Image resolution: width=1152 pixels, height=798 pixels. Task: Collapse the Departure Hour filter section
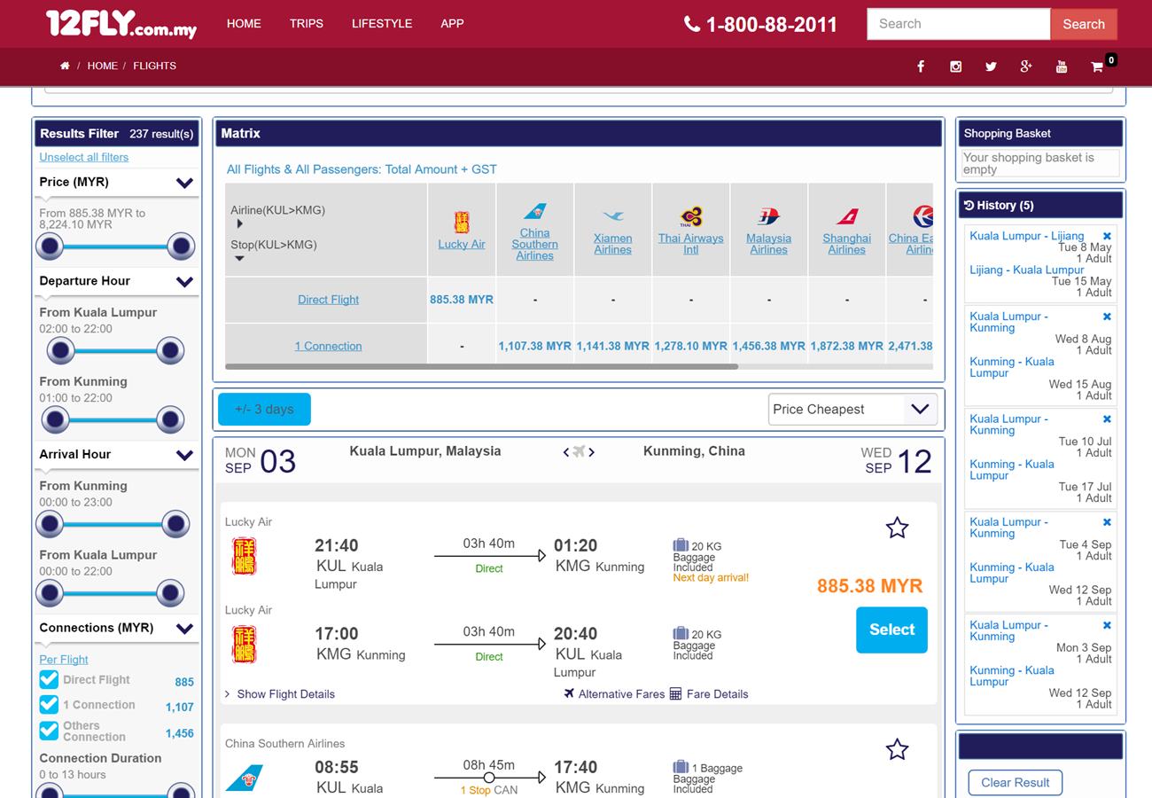point(184,282)
